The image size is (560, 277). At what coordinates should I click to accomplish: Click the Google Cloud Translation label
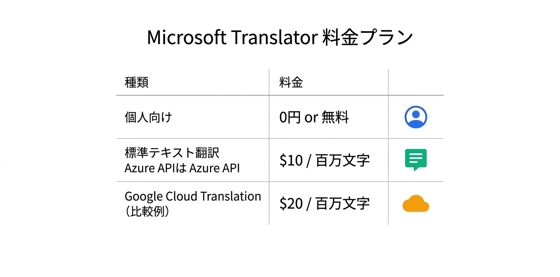click(193, 196)
